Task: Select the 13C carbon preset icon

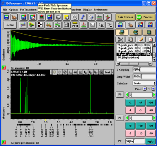Action: 110,25
